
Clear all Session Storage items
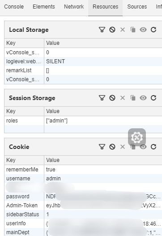point(112,98)
